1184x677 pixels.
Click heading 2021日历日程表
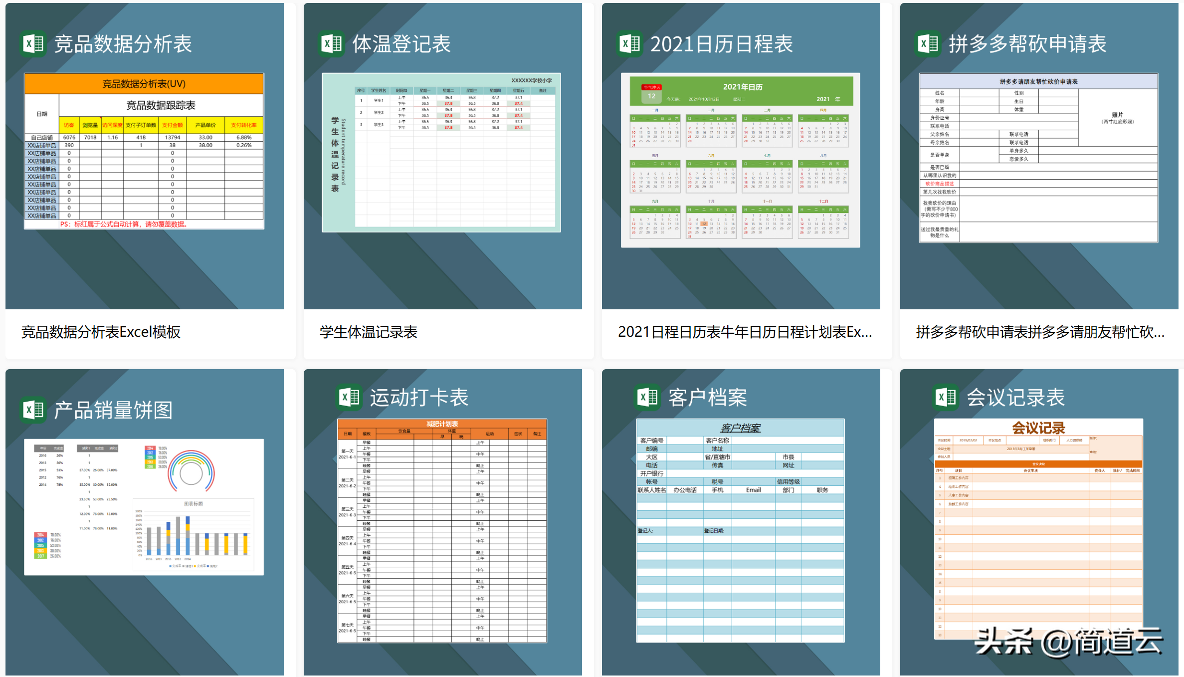(x=722, y=44)
